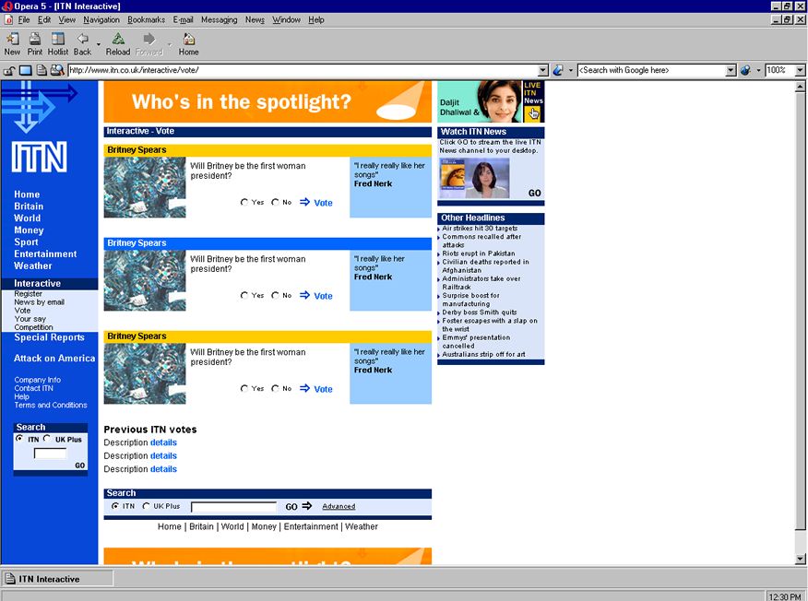
Task: Select No in the blue-header Britney poll
Action: click(275, 296)
